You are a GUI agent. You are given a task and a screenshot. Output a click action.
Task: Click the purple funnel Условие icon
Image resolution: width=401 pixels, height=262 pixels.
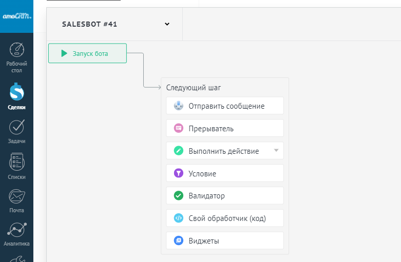click(179, 173)
